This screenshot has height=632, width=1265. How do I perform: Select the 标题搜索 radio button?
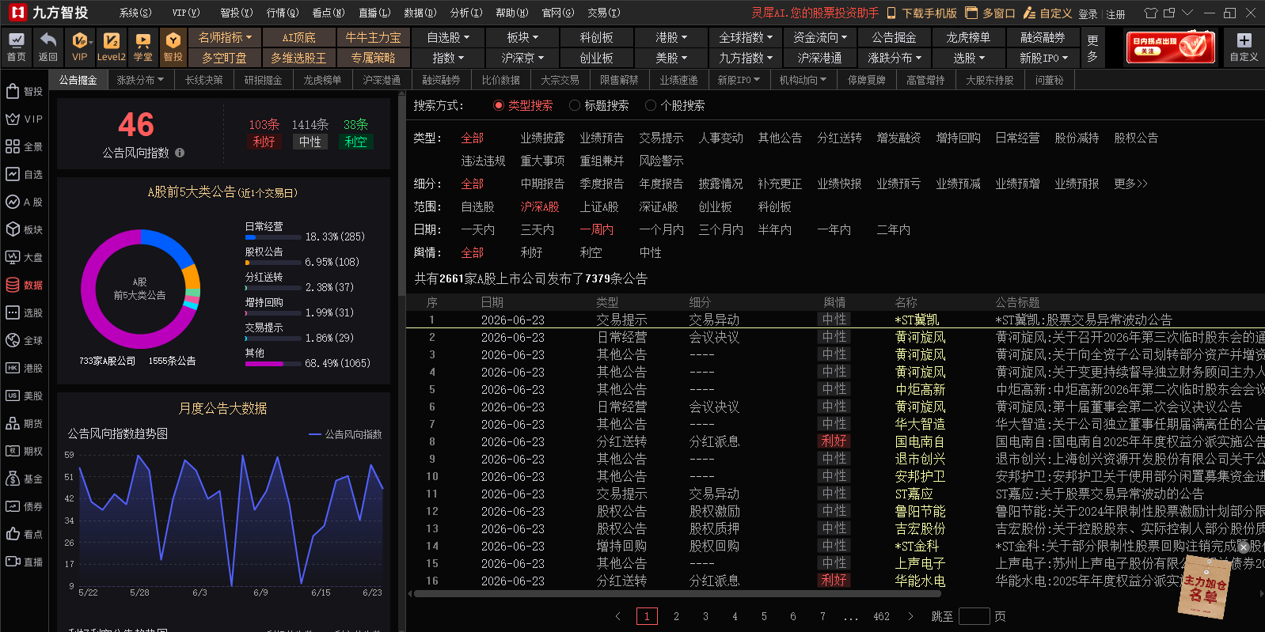point(575,105)
